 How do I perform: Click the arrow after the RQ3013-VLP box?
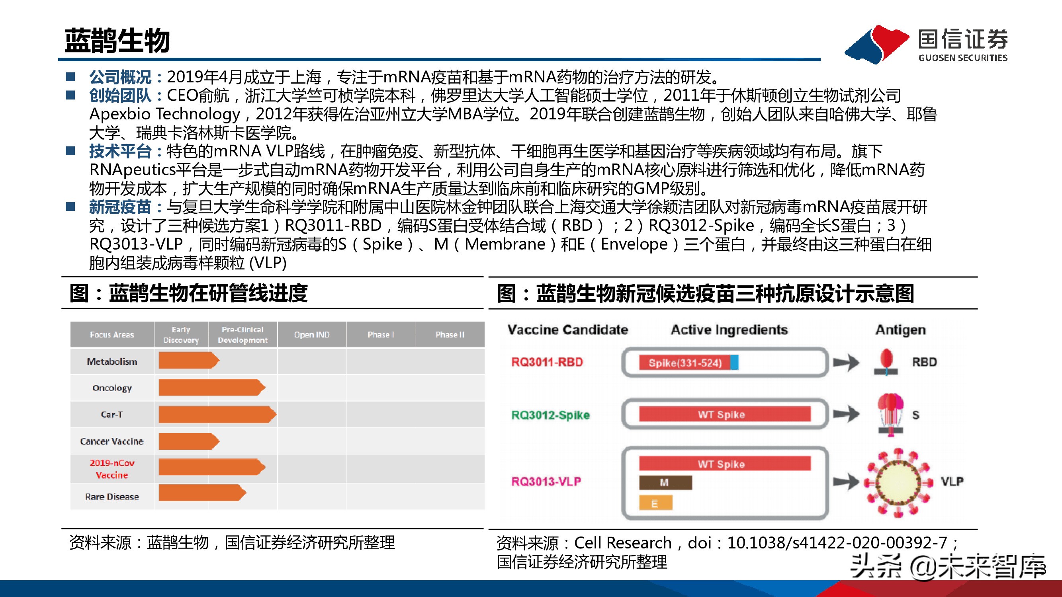(846, 481)
